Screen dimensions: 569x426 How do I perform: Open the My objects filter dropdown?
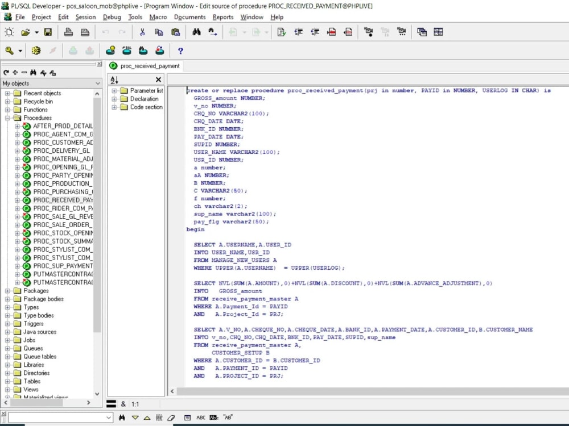pos(98,83)
